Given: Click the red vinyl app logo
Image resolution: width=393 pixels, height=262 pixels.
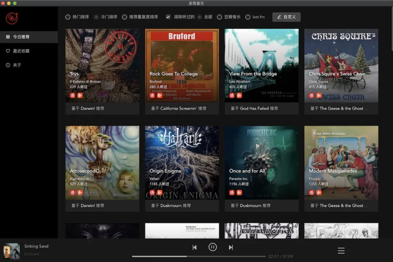Looking at the screenshot, I should [x=12, y=18].
